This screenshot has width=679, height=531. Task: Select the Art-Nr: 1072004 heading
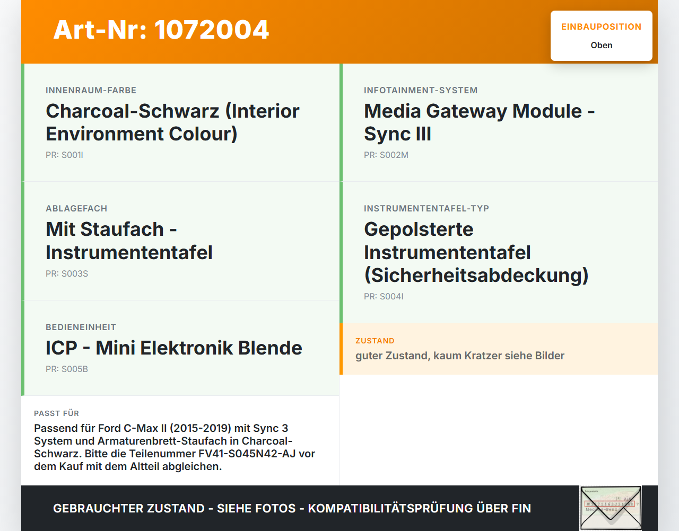coord(161,30)
